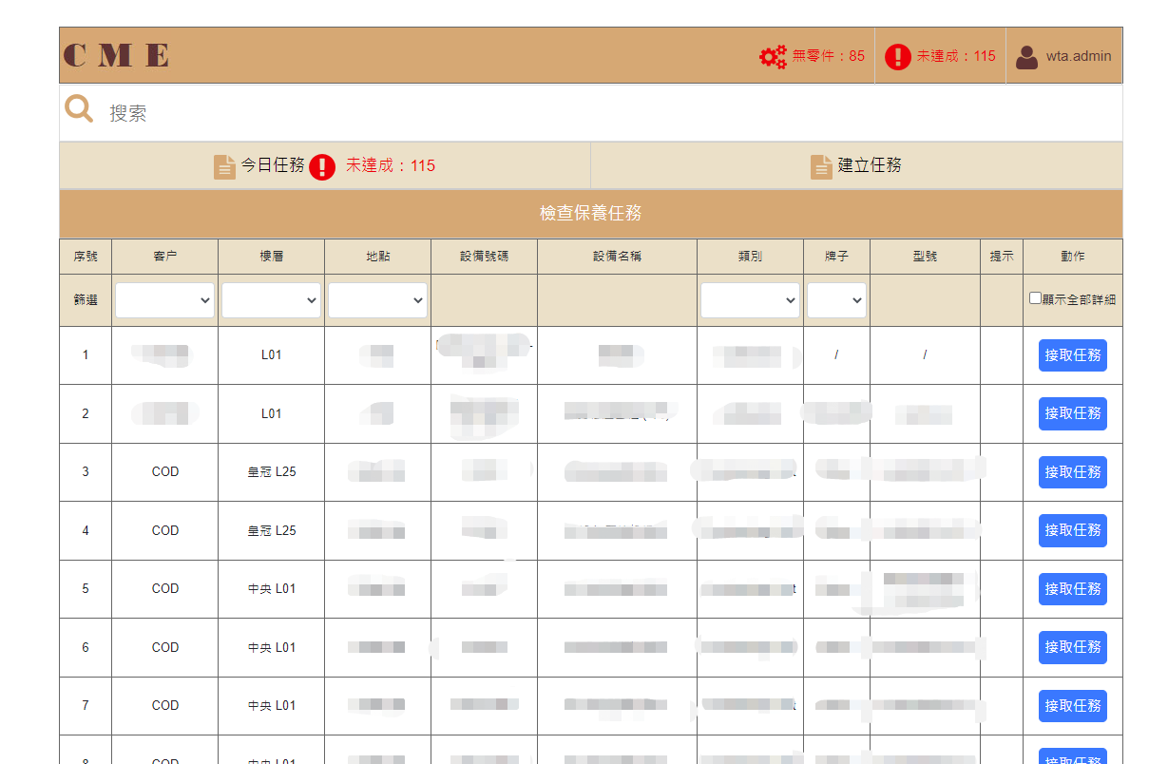Open the 樓層 filter dropdown
The width and height of the screenshot is (1168, 764).
pyautogui.click(x=272, y=299)
